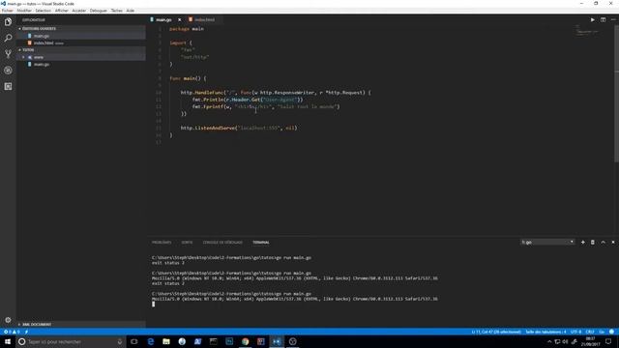Collapse the TUTOS folder section
Image resolution: width=619 pixels, height=348 pixels.
[28, 50]
